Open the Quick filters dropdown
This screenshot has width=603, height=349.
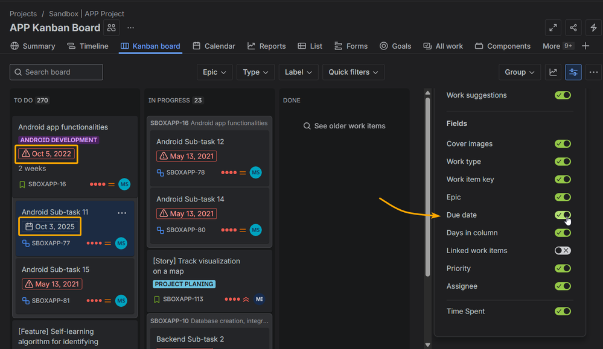pyautogui.click(x=353, y=72)
